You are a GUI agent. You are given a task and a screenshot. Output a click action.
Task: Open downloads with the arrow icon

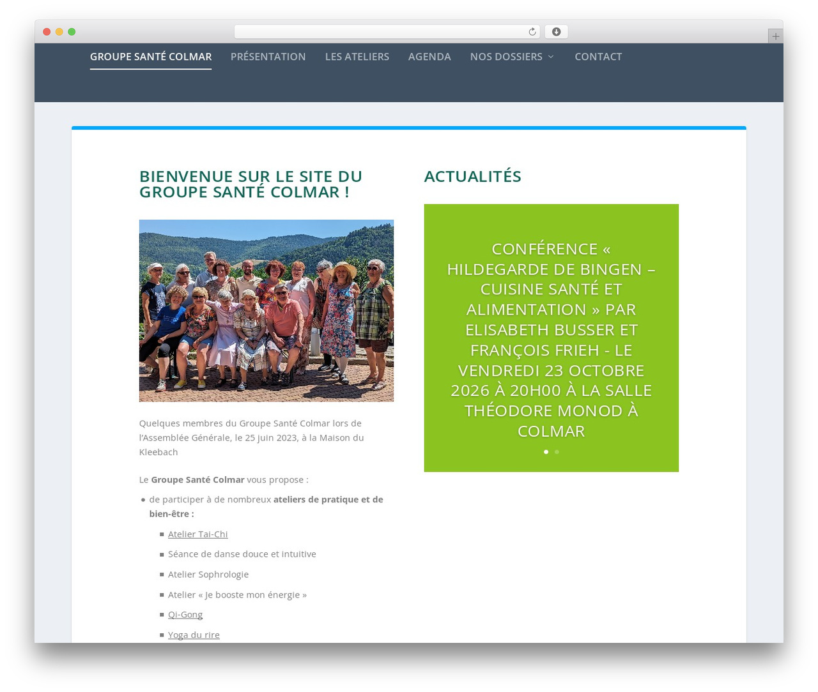[x=557, y=32]
